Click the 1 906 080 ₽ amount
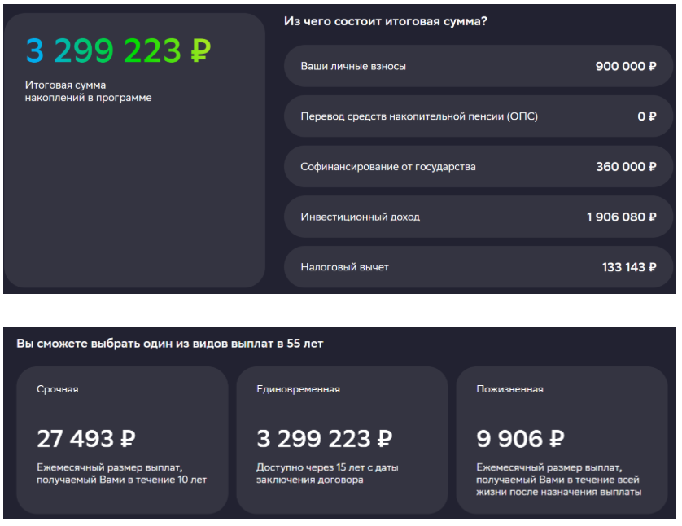Image resolution: width=682 pixels, height=526 pixels. click(621, 217)
